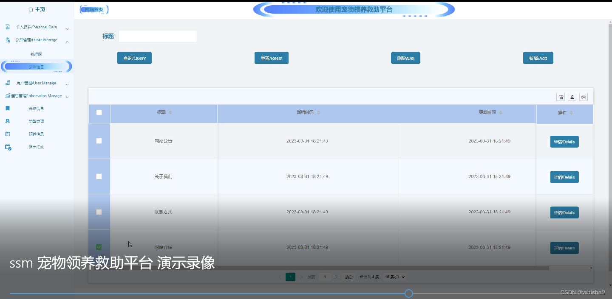Click the Public Manage clipboard icon
This screenshot has height=299, width=612.
(x=8, y=40)
